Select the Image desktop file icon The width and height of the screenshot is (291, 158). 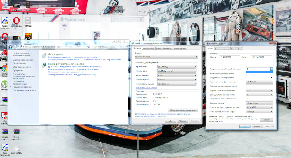click(28, 6)
